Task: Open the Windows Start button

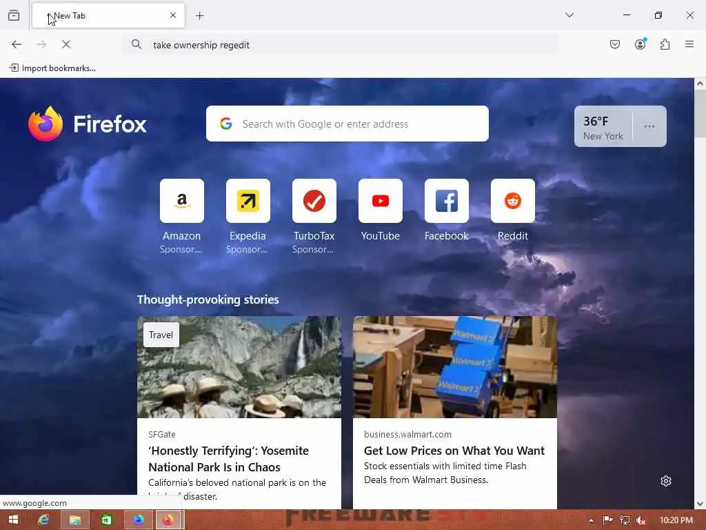Action: click(14, 520)
